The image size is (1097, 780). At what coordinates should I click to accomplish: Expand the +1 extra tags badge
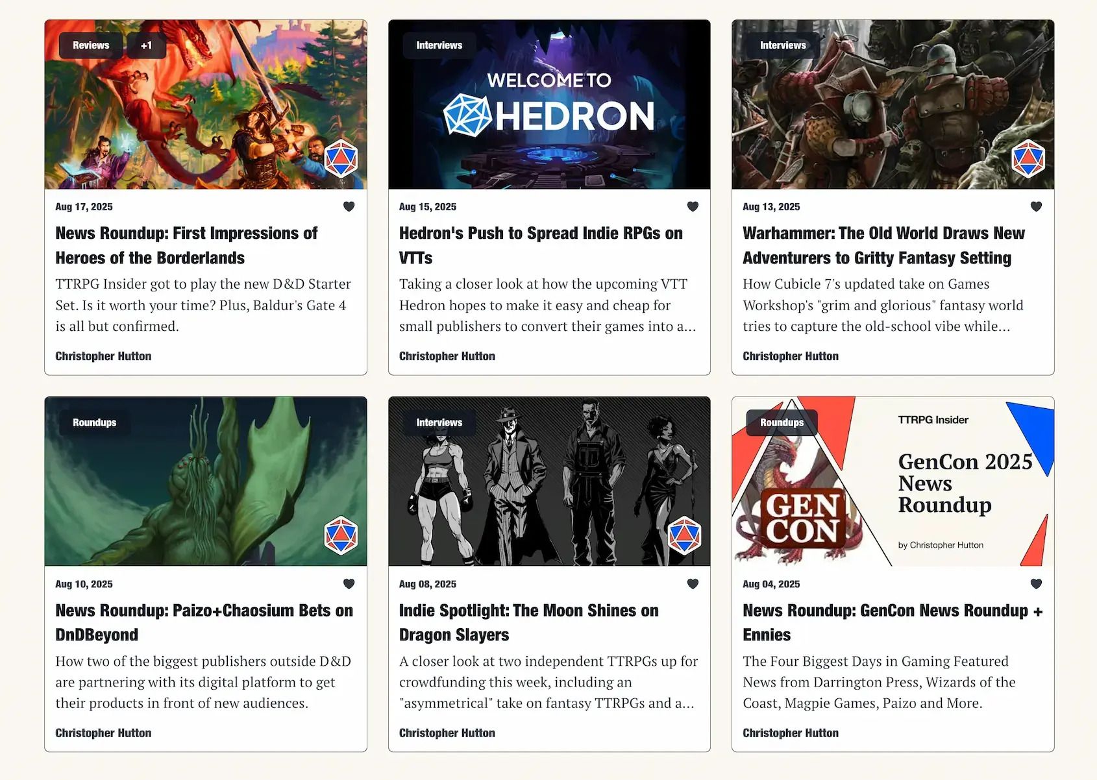(146, 45)
